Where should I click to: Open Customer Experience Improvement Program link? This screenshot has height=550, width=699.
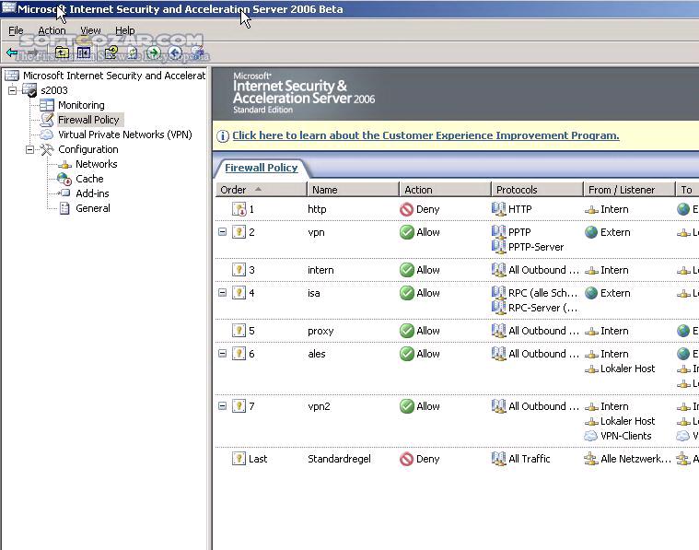coord(425,135)
